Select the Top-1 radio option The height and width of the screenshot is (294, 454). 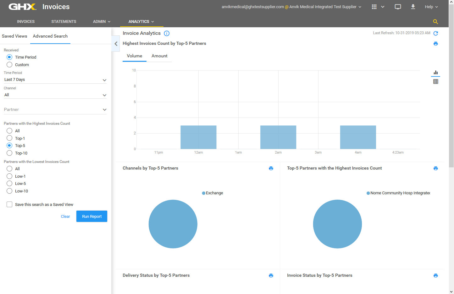pos(9,138)
